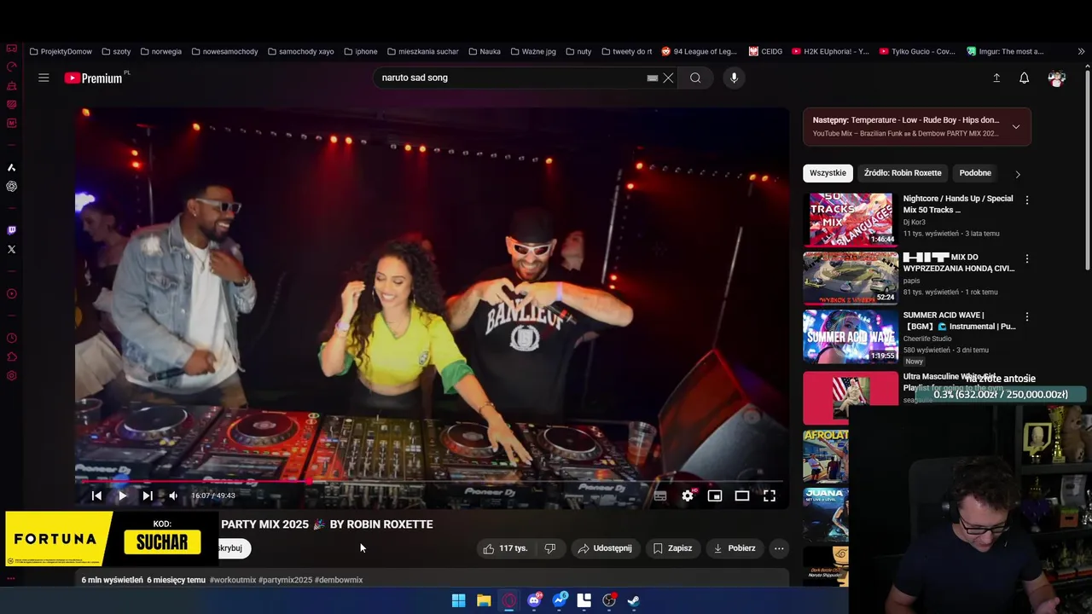Open the YouTube hamburger guide menu
1092x614 pixels.
(44, 78)
